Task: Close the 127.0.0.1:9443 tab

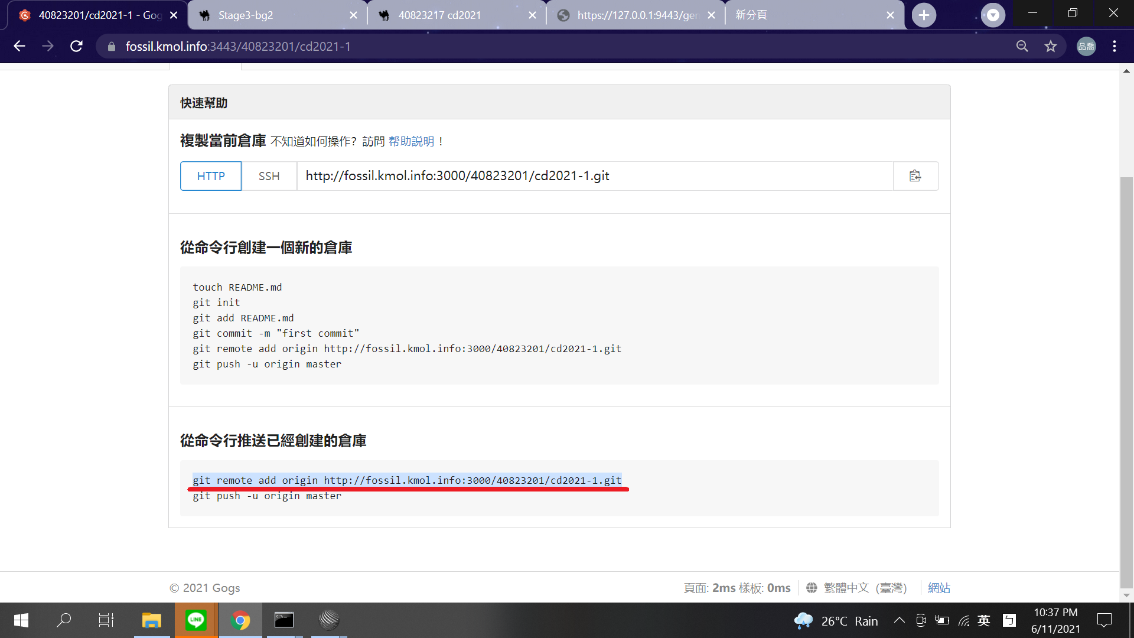Action: 711,15
